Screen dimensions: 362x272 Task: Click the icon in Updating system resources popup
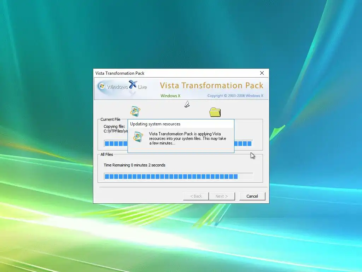click(x=138, y=137)
